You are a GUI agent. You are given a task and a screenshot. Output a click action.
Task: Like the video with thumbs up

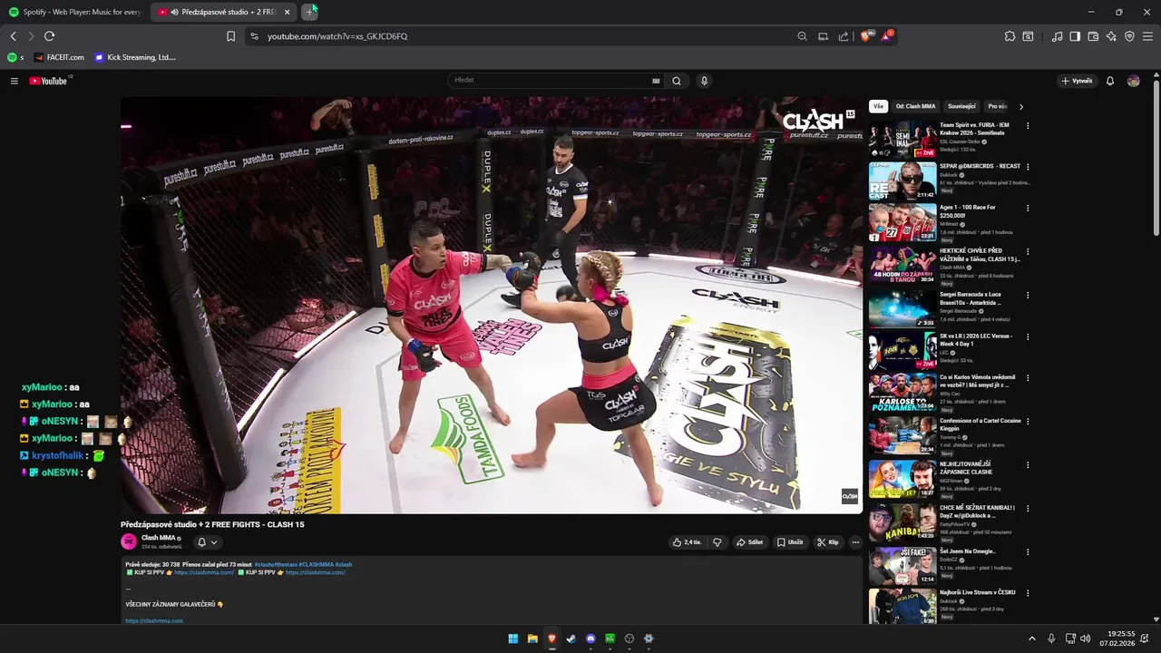click(x=687, y=542)
